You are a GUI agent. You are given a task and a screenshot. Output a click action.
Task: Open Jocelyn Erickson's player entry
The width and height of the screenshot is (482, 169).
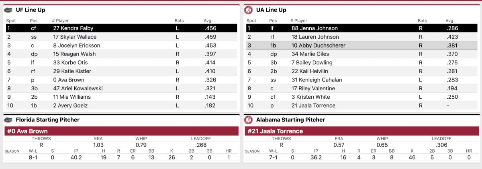click(76, 46)
